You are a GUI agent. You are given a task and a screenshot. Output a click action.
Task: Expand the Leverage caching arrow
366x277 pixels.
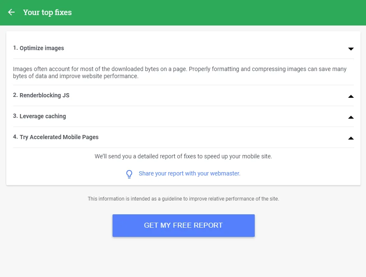pos(351,117)
